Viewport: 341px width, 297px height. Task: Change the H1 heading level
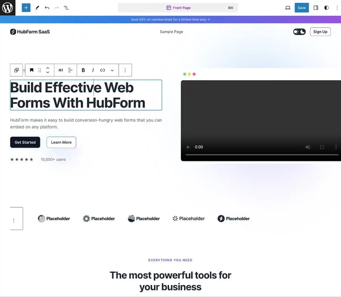[61, 70]
